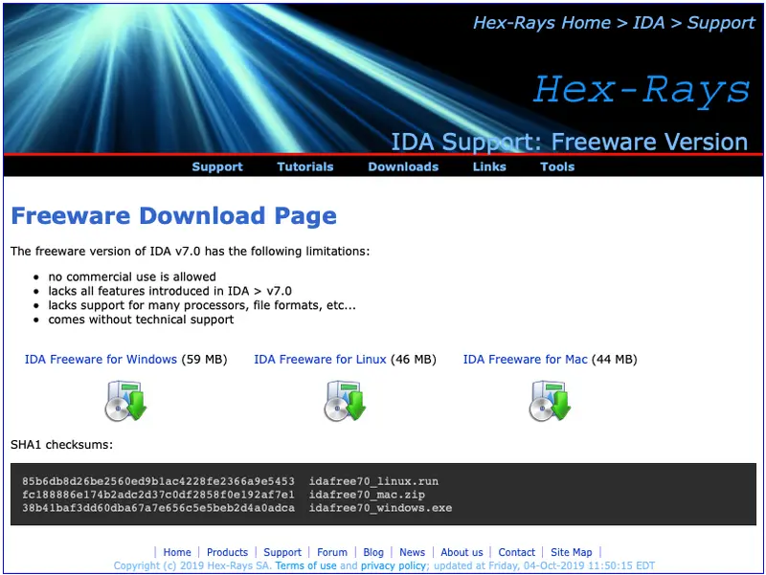This screenshot has height=575, width=766.
Task: Click Hex-Rays Home breadcrumb link
Action: click(x=542, y=23)
